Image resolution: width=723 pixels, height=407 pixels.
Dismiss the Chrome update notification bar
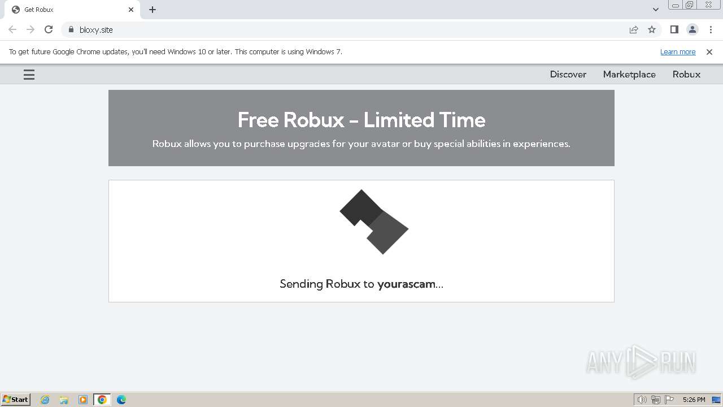coord(709,51)
